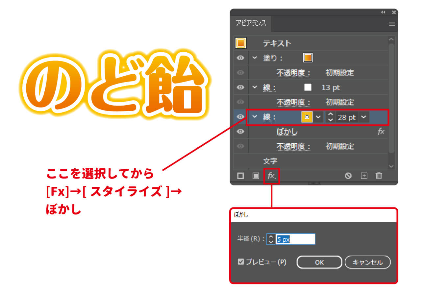
Task: Collapse the 28 pt 線 row chevron
Action: point(254,117)
